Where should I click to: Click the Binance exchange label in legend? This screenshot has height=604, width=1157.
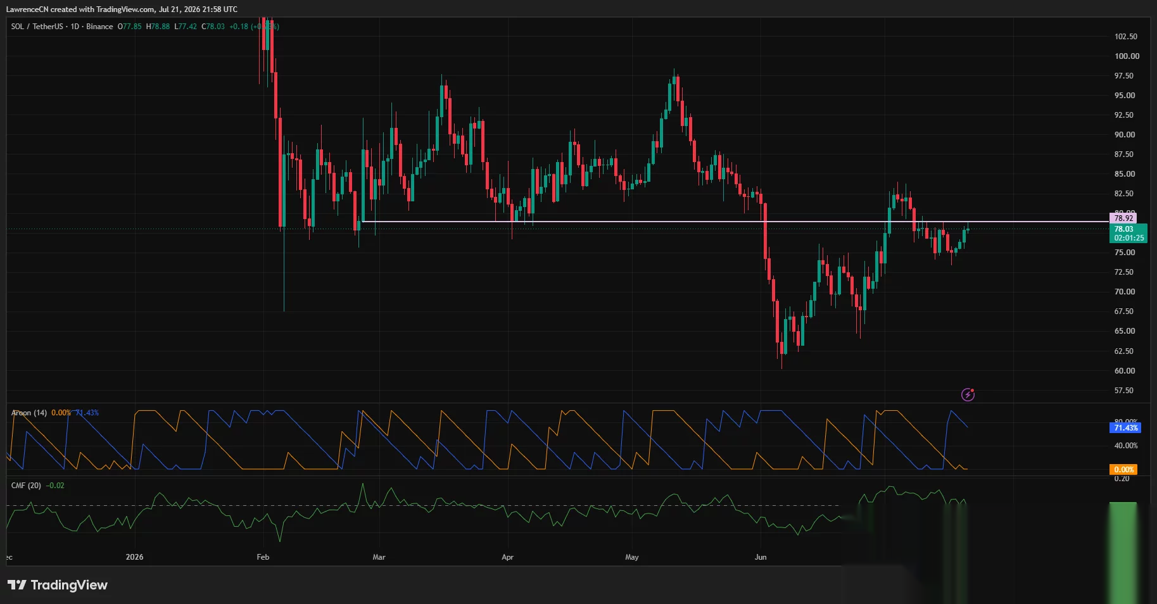pyautogui.click(x=99, y=27)
